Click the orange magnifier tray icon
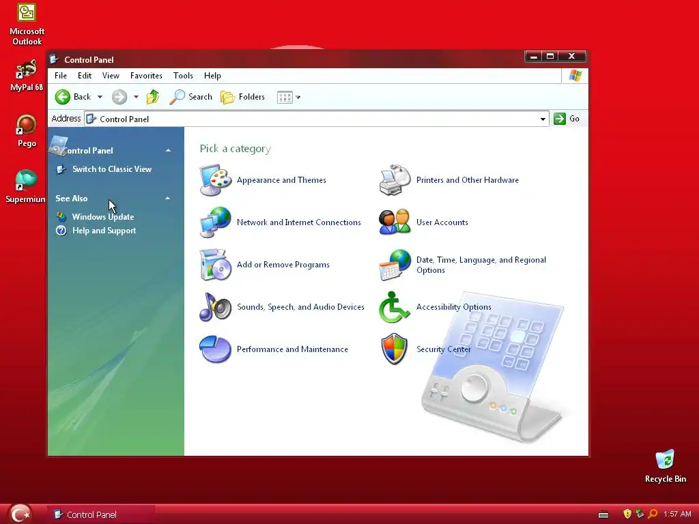Viewport: 699px width, 524px height. coord(653,514)
